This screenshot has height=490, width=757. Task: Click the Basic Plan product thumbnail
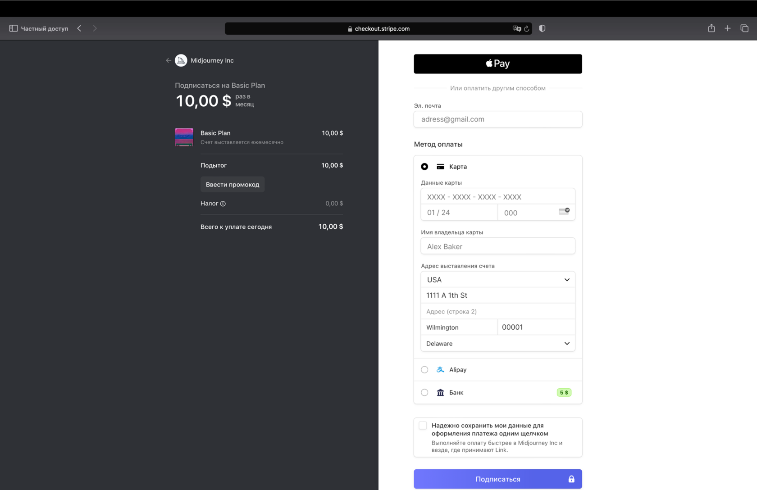click(184, 137)
